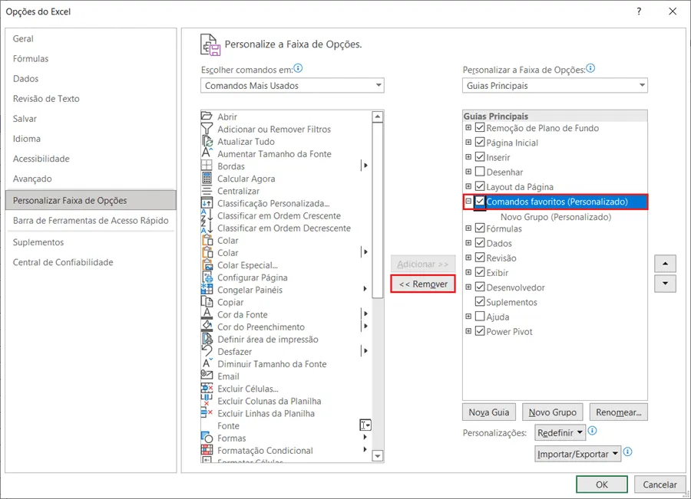Expand the Página Inicial tree node
Viewport: 691px width, 499px height.
pyautogui.click(x=468, y=143)
